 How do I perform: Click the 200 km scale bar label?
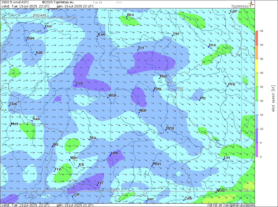click(x=39, y=15)
